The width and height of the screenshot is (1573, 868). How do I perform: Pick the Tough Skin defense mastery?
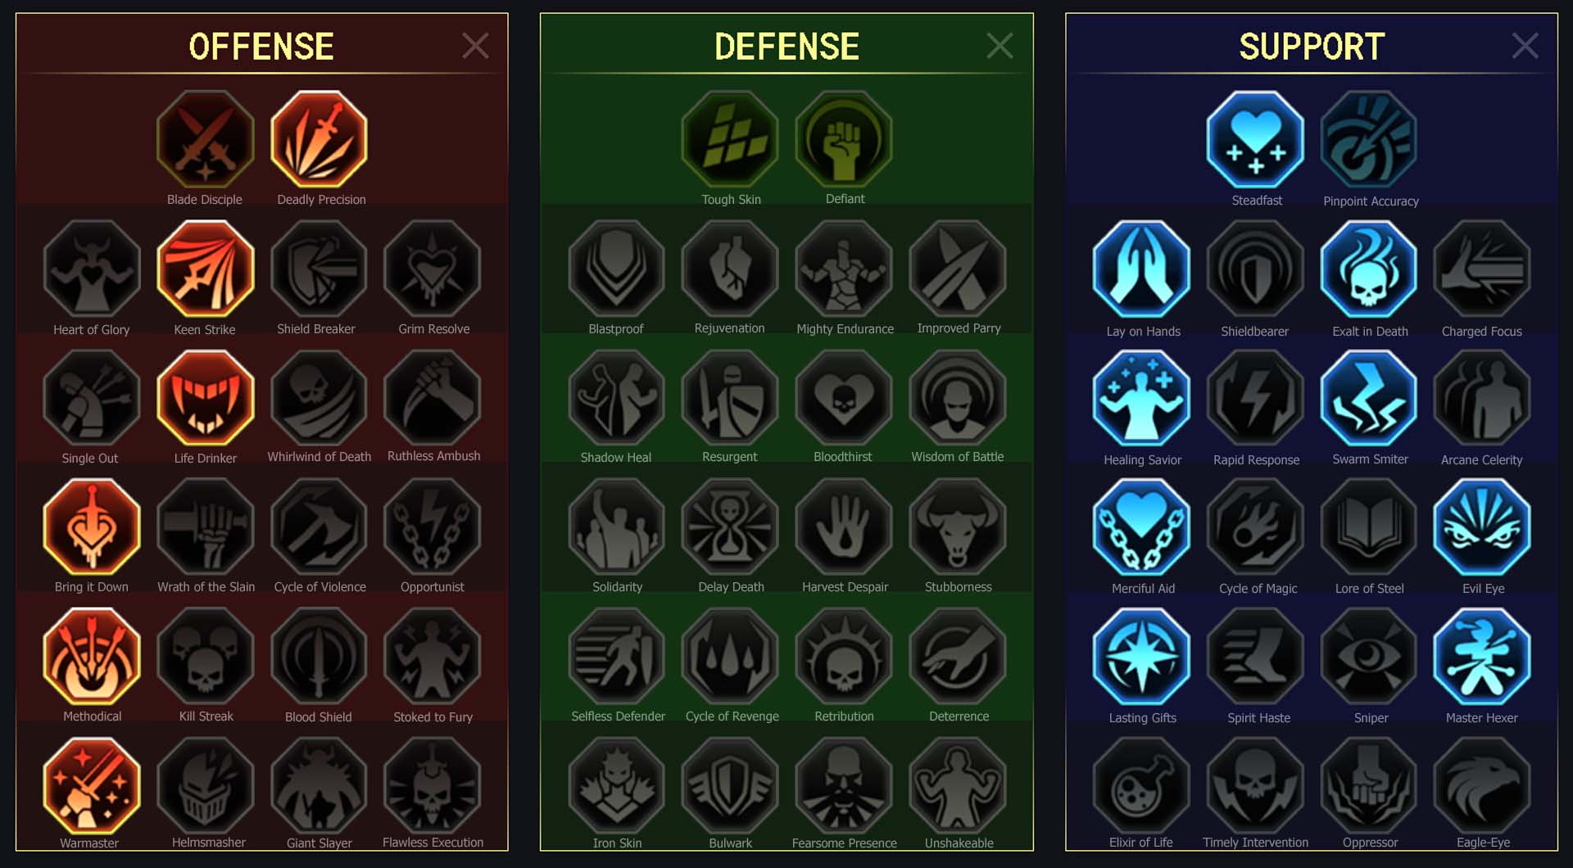730,139
